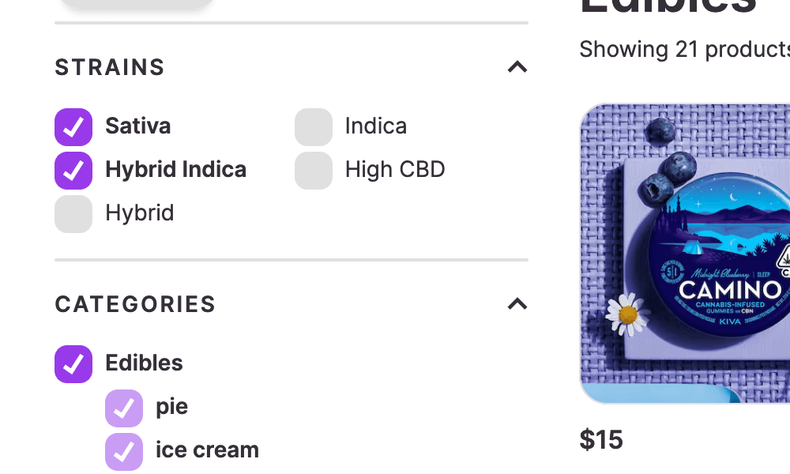Enable the Hybrid strain filter
This screenshot has height=474, width=790.
73,213
